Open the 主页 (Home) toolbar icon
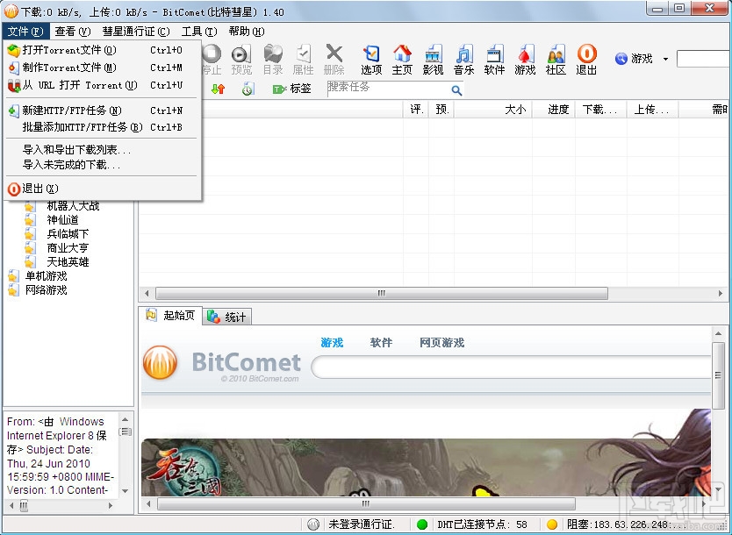The width and height of the screenshot is (732, 535). click(x=402, y=59)
